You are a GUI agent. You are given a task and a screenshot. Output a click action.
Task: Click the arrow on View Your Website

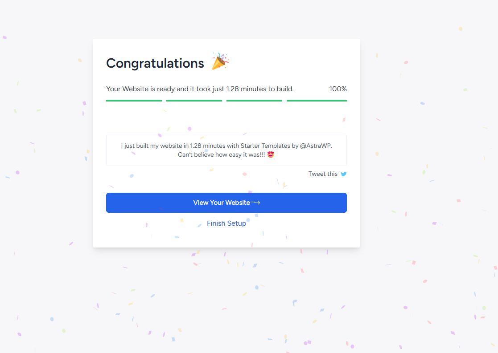pyautogui.click(x=257, y=203)
